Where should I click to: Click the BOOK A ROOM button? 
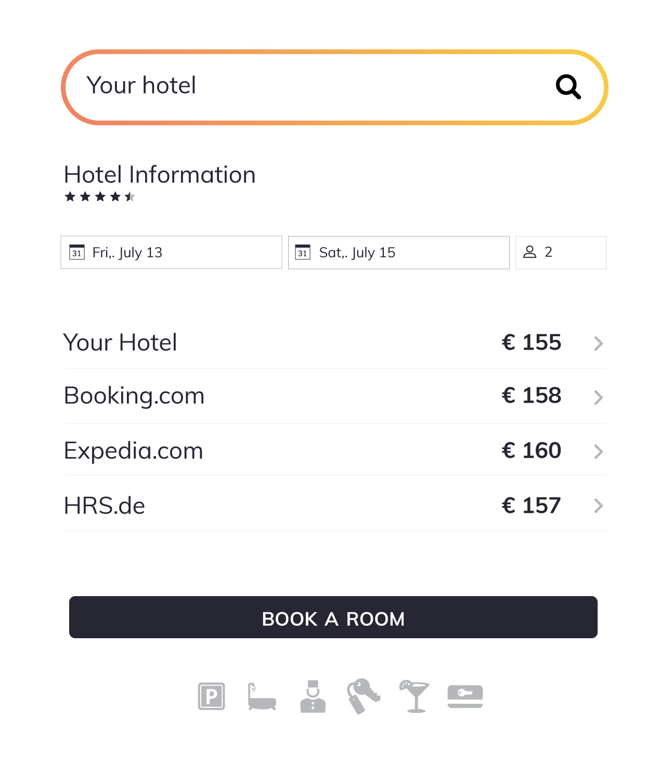click(334, 618)
